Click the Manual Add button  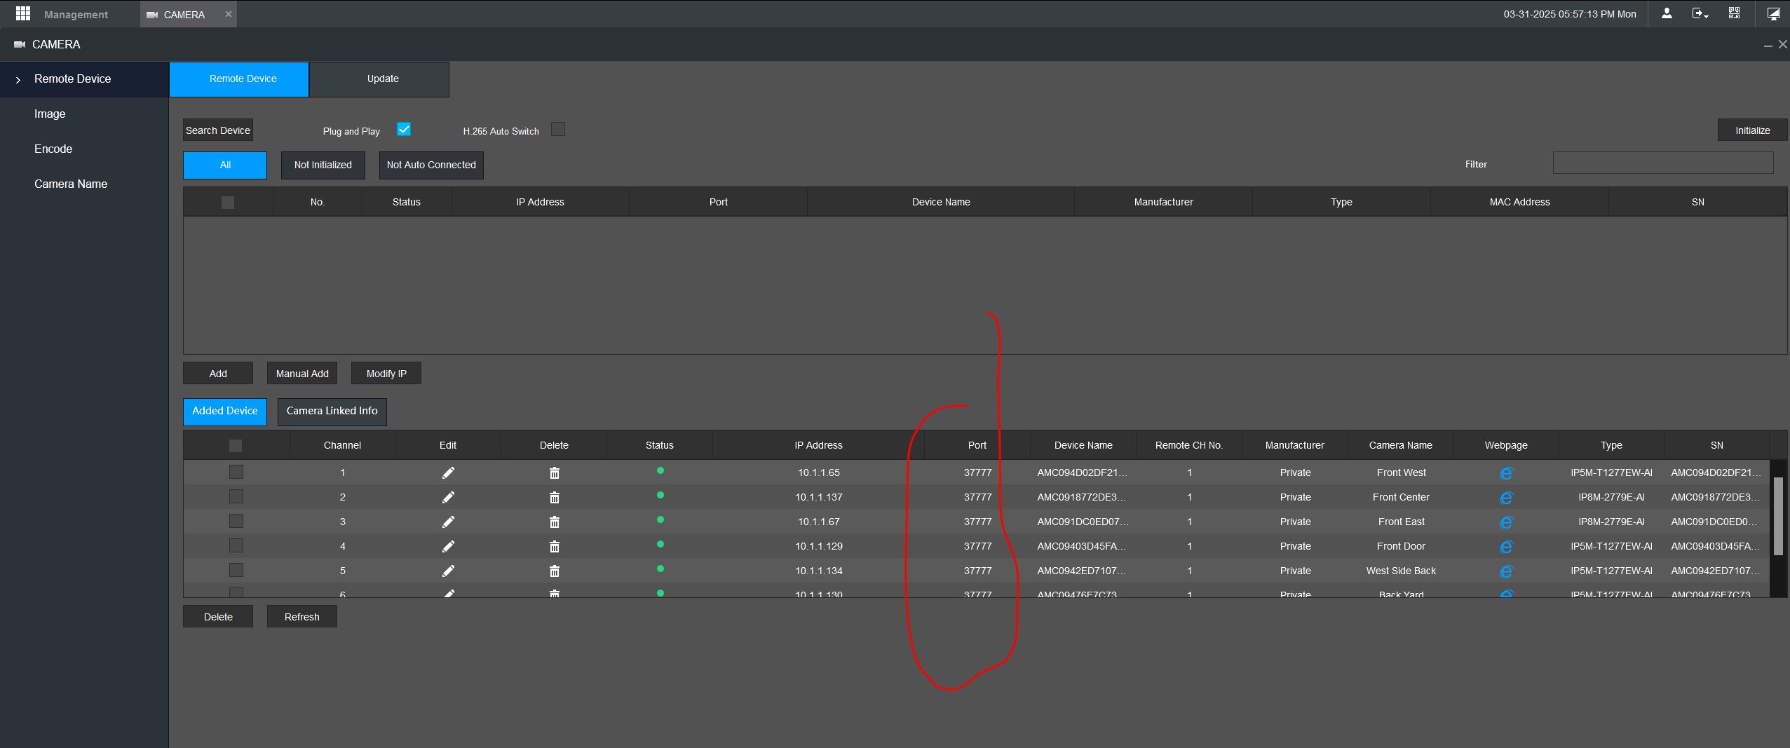(x=302, y=374)
